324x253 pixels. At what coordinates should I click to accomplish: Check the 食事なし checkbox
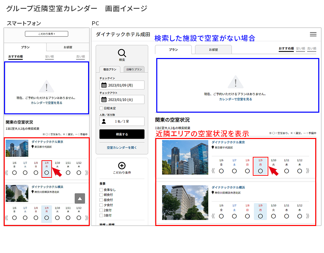[x=101, y=190]
